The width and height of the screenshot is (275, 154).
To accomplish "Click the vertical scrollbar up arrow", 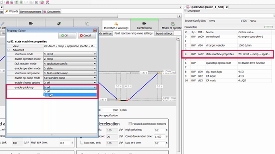I will 178,38.
